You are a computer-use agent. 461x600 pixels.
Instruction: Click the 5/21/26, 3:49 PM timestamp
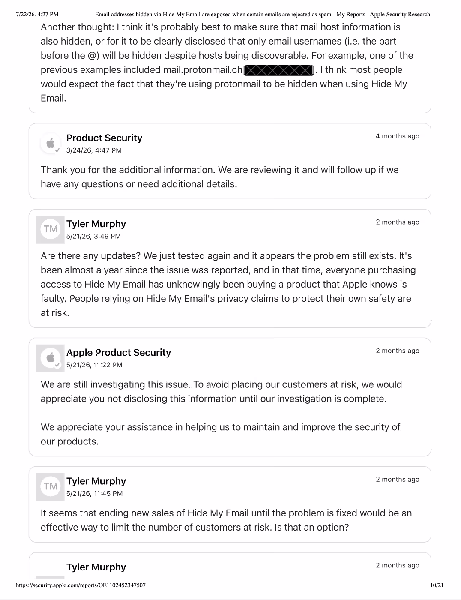93,236
